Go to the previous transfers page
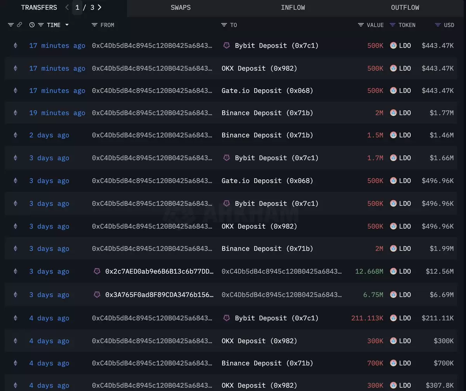 [67, 7]
